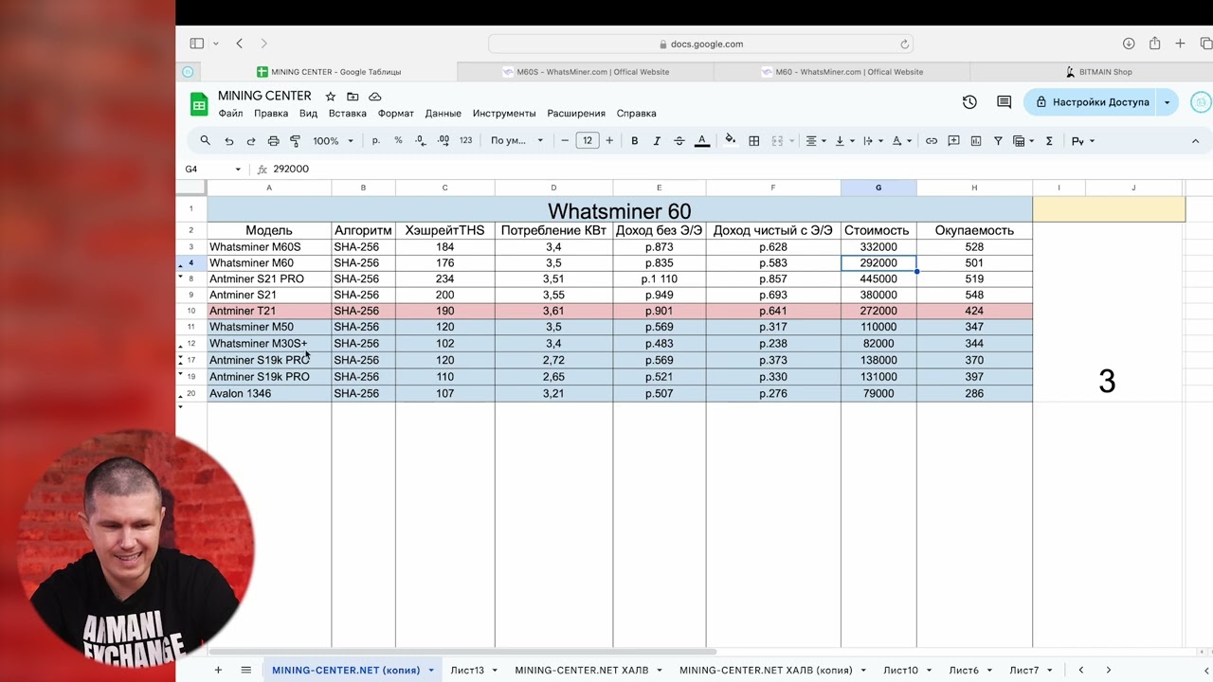Open horizontal align dropdown
This screenshot has height=682, width=1213.
[815, 141]
